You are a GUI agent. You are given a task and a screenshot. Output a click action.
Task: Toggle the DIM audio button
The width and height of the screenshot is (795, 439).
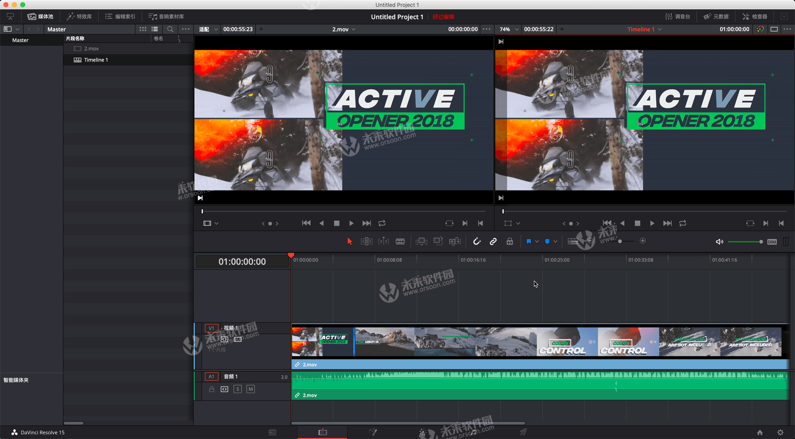pos(772,242)
